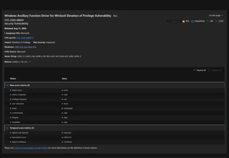The image size is (229, 158).
Task: Click the Value column header
Action: coord(65,79)
